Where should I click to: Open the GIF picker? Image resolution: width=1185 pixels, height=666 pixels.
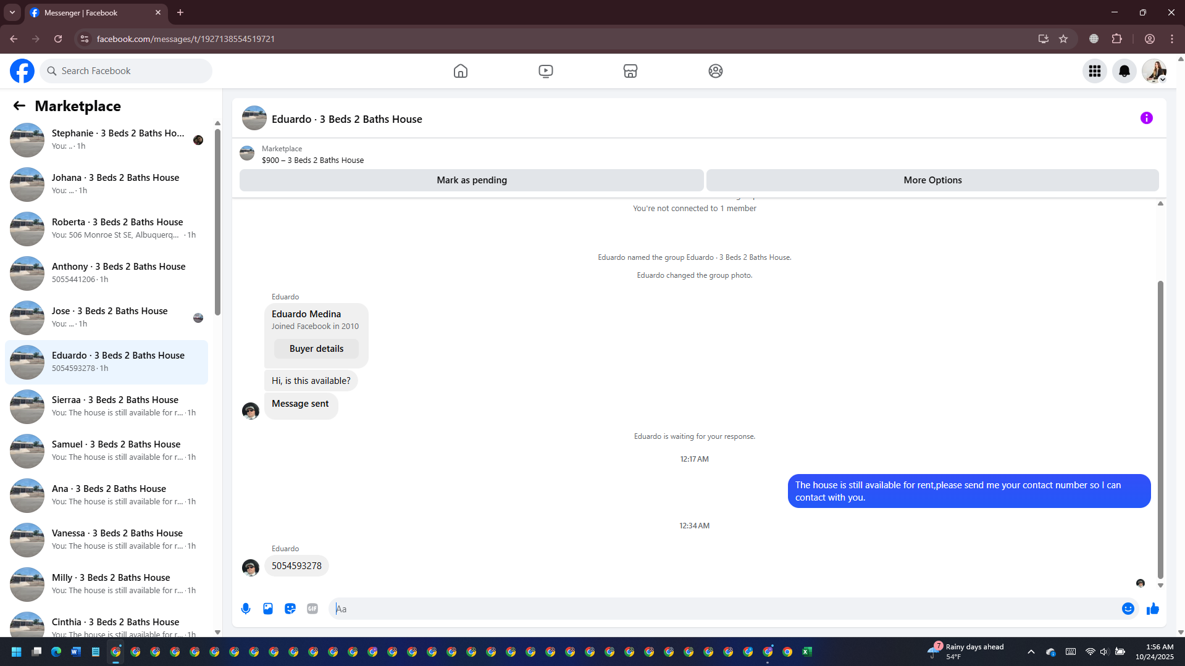tap(312, 609)
